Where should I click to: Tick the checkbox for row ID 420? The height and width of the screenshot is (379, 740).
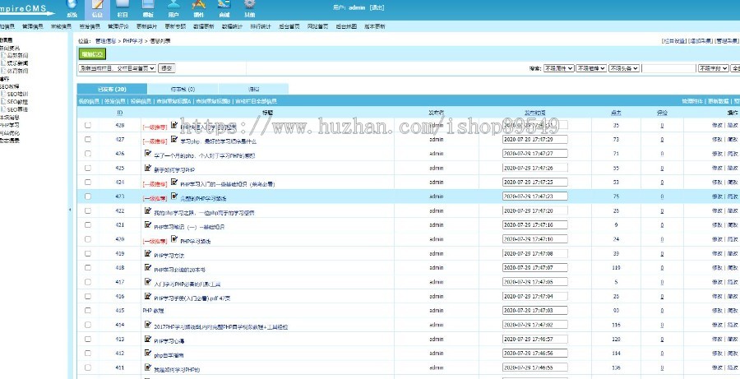[x=88, y=238]
